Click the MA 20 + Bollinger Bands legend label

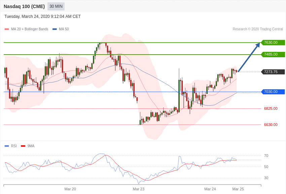(30, 29)
